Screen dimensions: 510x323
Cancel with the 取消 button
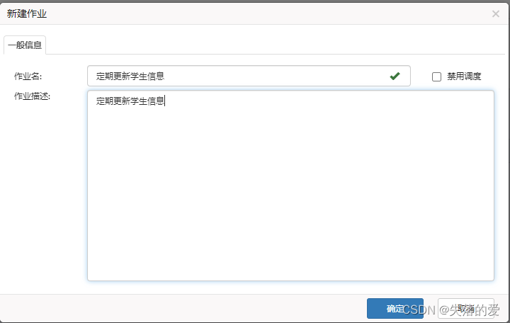pyautogui.click(x=466, y=308)
